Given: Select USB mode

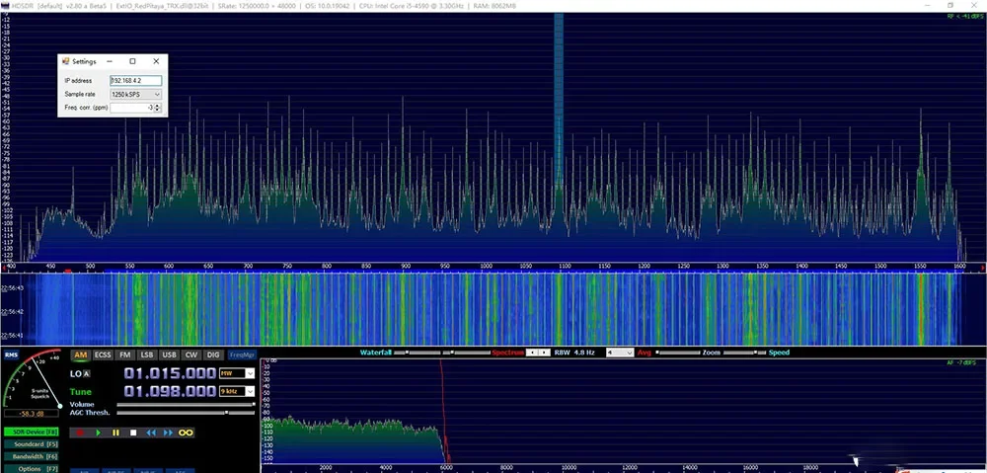Looking at the screenshot, I should pyautogui.click(x=168, y=355).
